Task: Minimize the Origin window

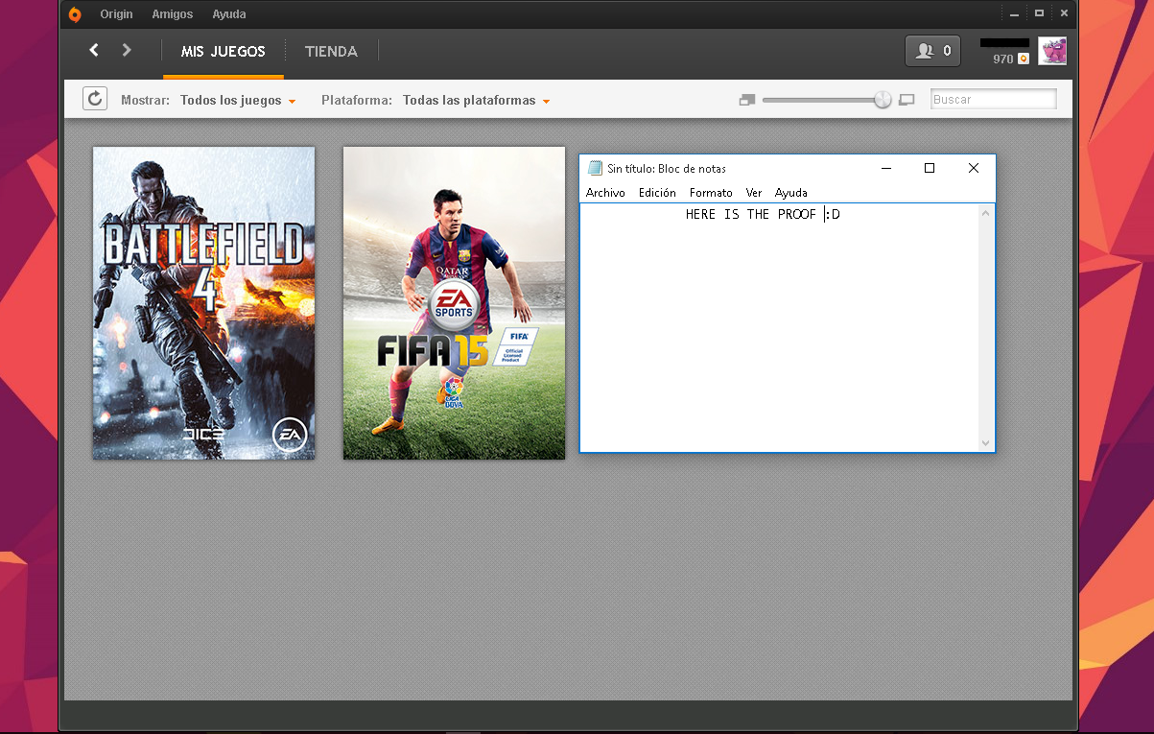Action: click(1014, 13)
